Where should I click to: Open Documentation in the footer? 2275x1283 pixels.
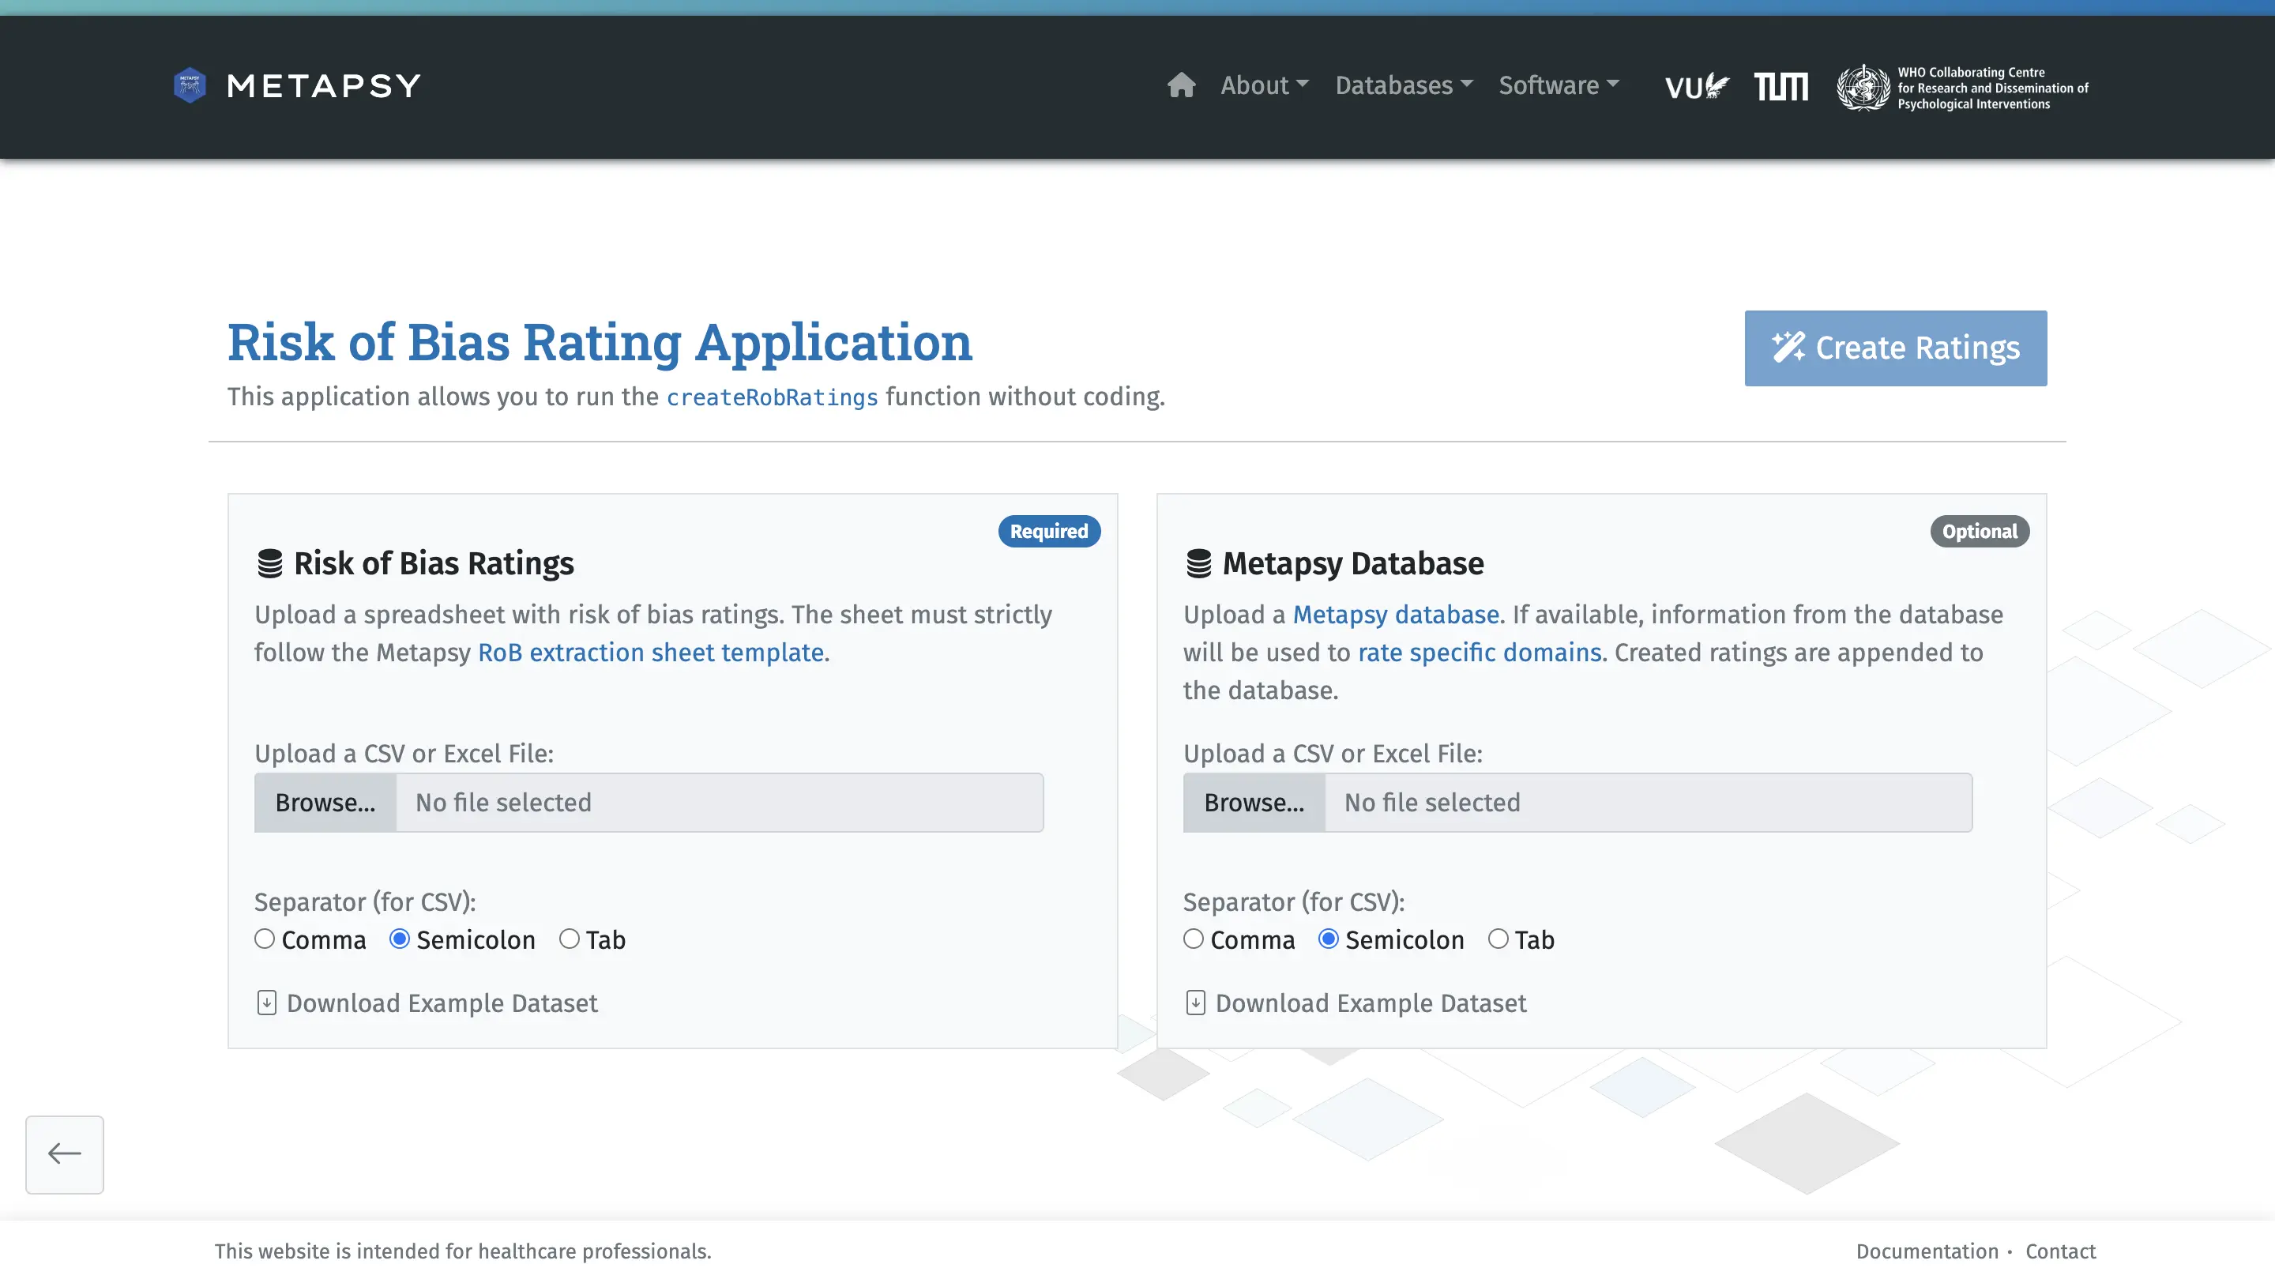tap(1927, 1251)
